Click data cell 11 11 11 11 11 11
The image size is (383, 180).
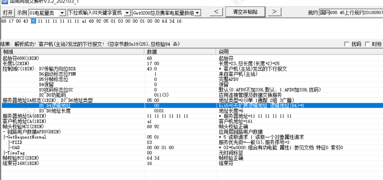(167, 116)
